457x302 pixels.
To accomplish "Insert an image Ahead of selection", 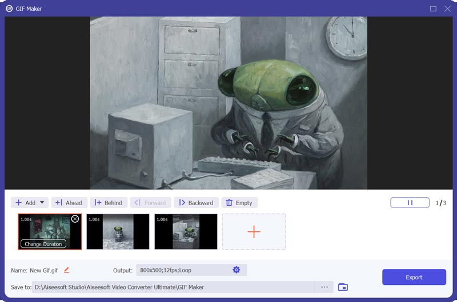I will pyautogui.click(x=69, y=203).
